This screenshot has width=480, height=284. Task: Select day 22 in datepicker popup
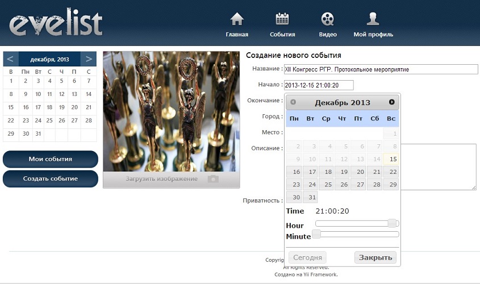(x=391, y=172)
